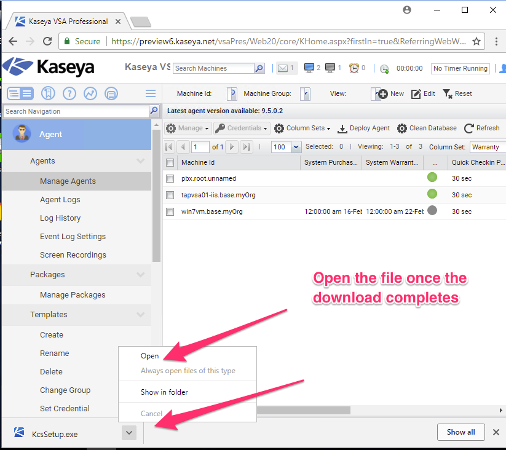Click New to create a view
Viewport: 506px width, 450px height.
point(390,93)
